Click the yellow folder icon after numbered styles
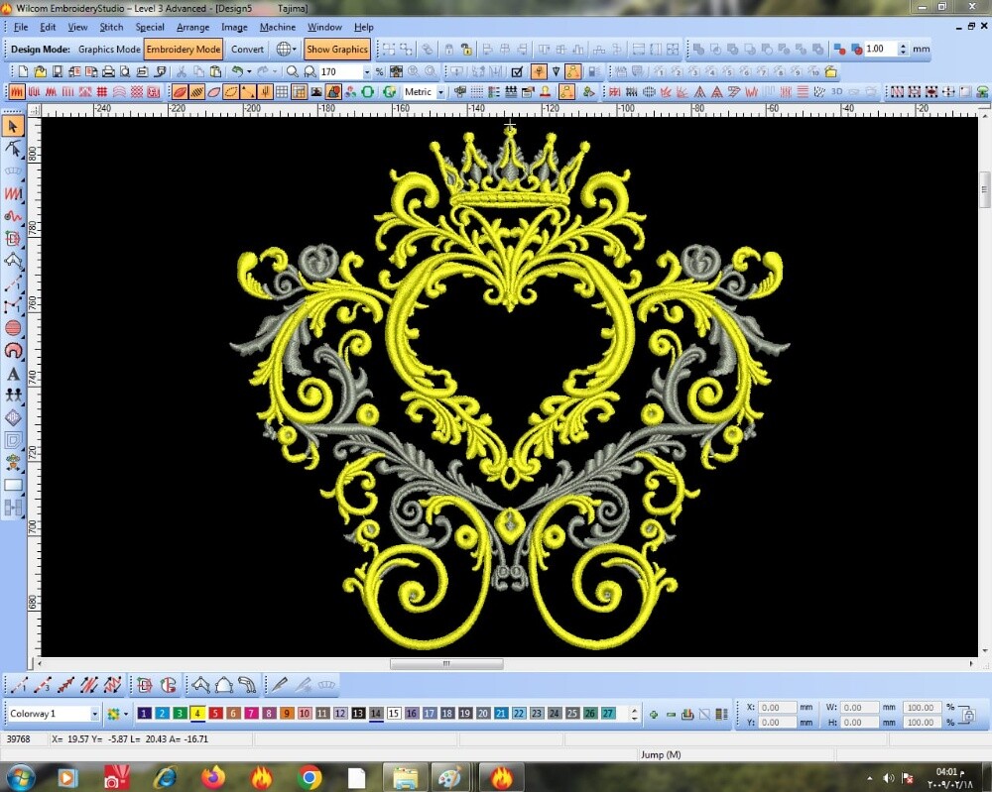Screen dimensions: 992x792 point(830,72)
